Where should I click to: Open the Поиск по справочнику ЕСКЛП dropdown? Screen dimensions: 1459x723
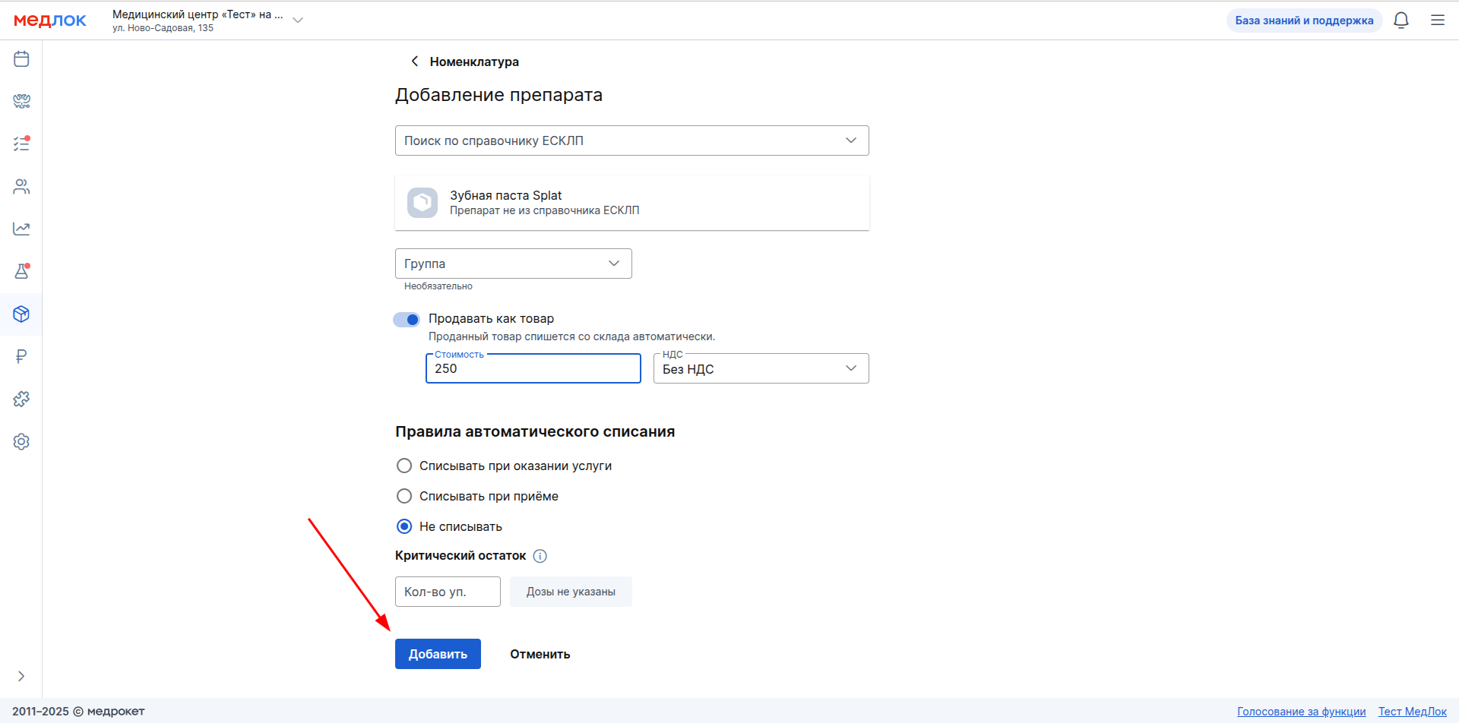tap(631, 140)
